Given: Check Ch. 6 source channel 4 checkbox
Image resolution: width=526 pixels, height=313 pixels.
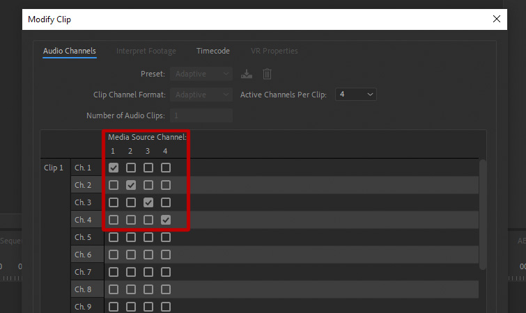Looking at the screenshot, I should [x=166, y=255].
